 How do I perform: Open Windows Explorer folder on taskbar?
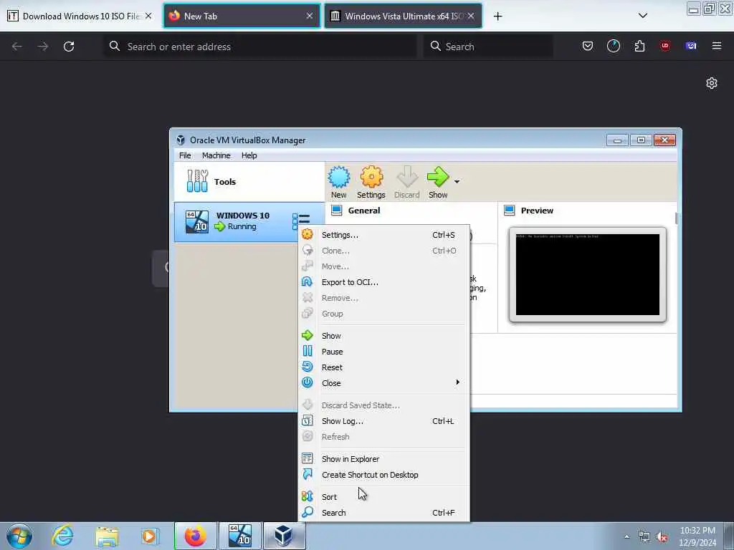[107, 536]
